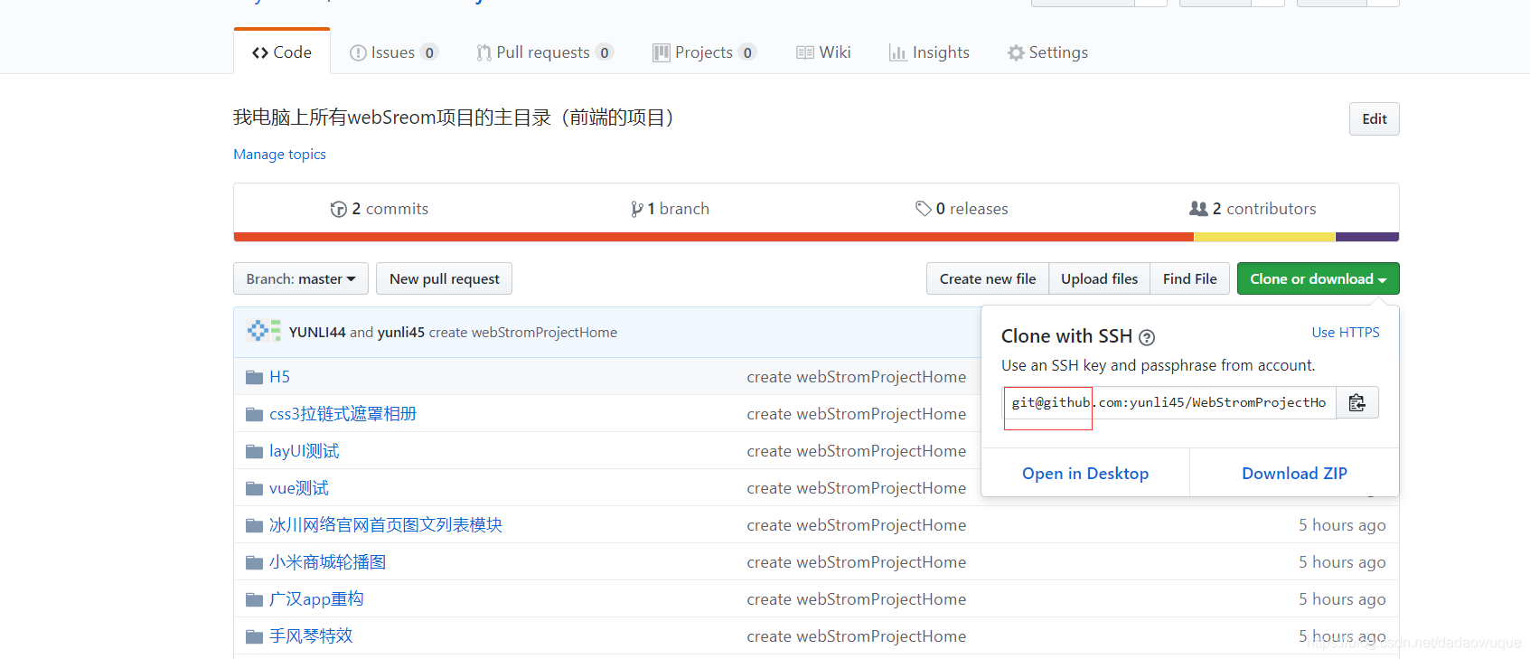Open the layUI测试 folder
This screenshot has width=1530, height=659.
click(305, 451)
